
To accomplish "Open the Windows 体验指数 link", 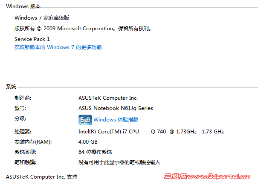I will tap(116, 120).
